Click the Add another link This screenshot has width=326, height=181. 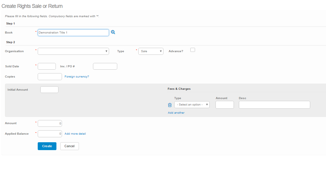coord(176,113)
